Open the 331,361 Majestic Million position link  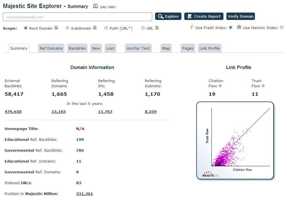coord(85,194)
